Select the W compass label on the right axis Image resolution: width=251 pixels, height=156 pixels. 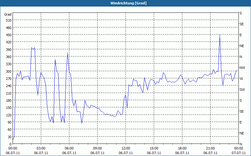241,79
